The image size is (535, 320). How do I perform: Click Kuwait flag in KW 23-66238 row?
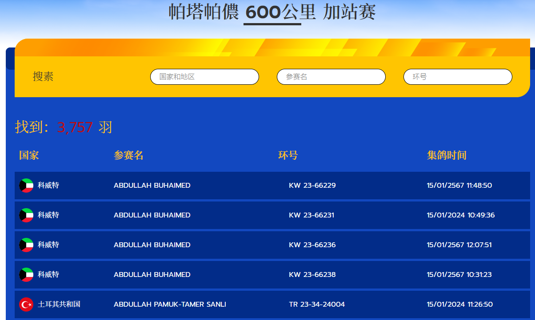point(26,275)
